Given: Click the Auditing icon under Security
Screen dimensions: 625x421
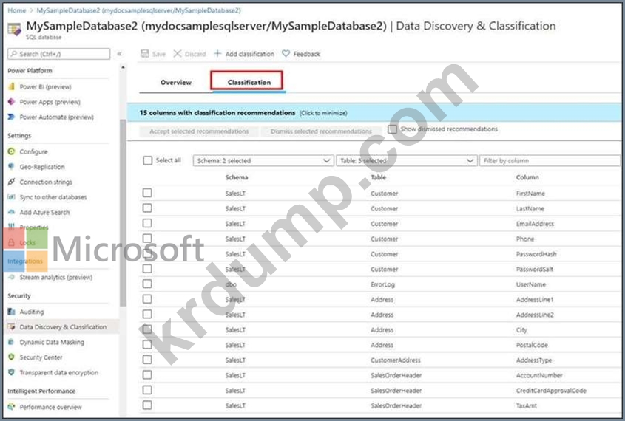Looking at the screenshot, I should (12, 312).
